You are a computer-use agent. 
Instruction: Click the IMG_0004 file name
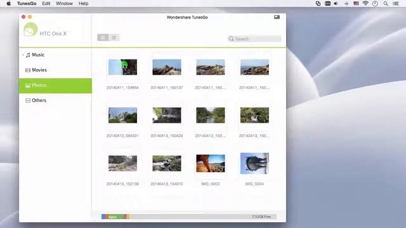[254, 184]
